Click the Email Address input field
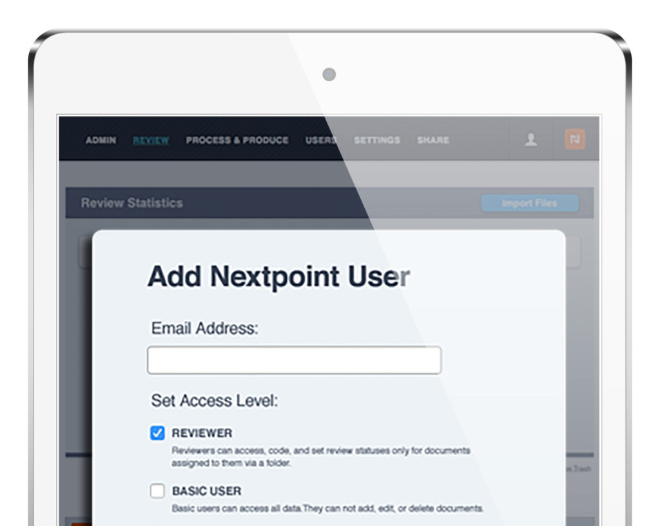Image resolution: width=660 pixels, height=526 pixels. [294, 359]
